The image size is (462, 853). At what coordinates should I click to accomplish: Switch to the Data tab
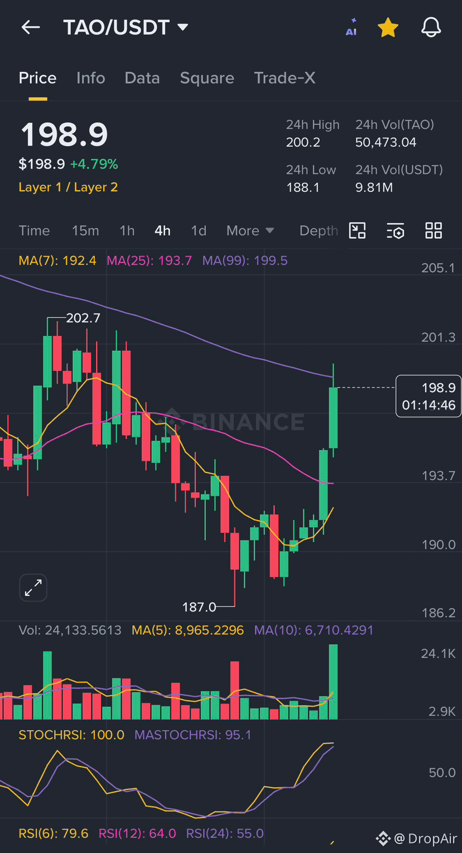click(x=142, y=78)
